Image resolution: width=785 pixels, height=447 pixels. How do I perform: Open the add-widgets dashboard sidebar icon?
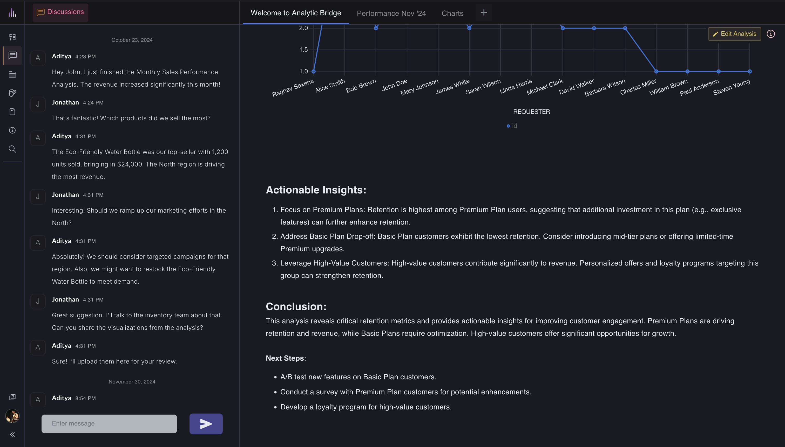[12, 37]
